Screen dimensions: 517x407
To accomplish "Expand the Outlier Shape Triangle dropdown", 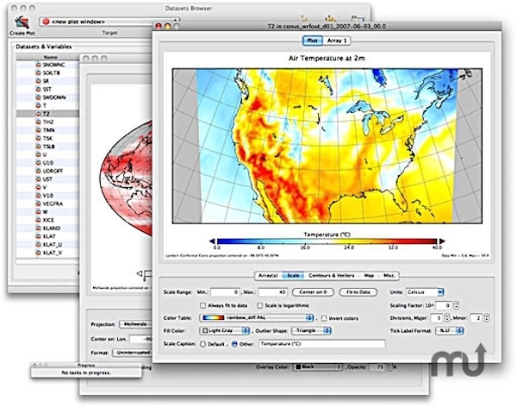I will pyautogui.click(x=311, y=331).
